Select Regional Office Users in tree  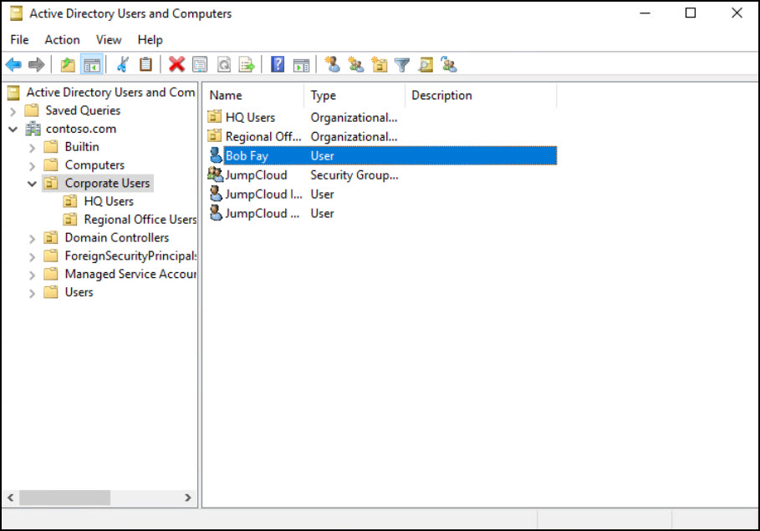point(140,220)
